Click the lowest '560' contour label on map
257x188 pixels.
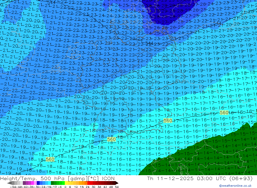pos(50,159)
